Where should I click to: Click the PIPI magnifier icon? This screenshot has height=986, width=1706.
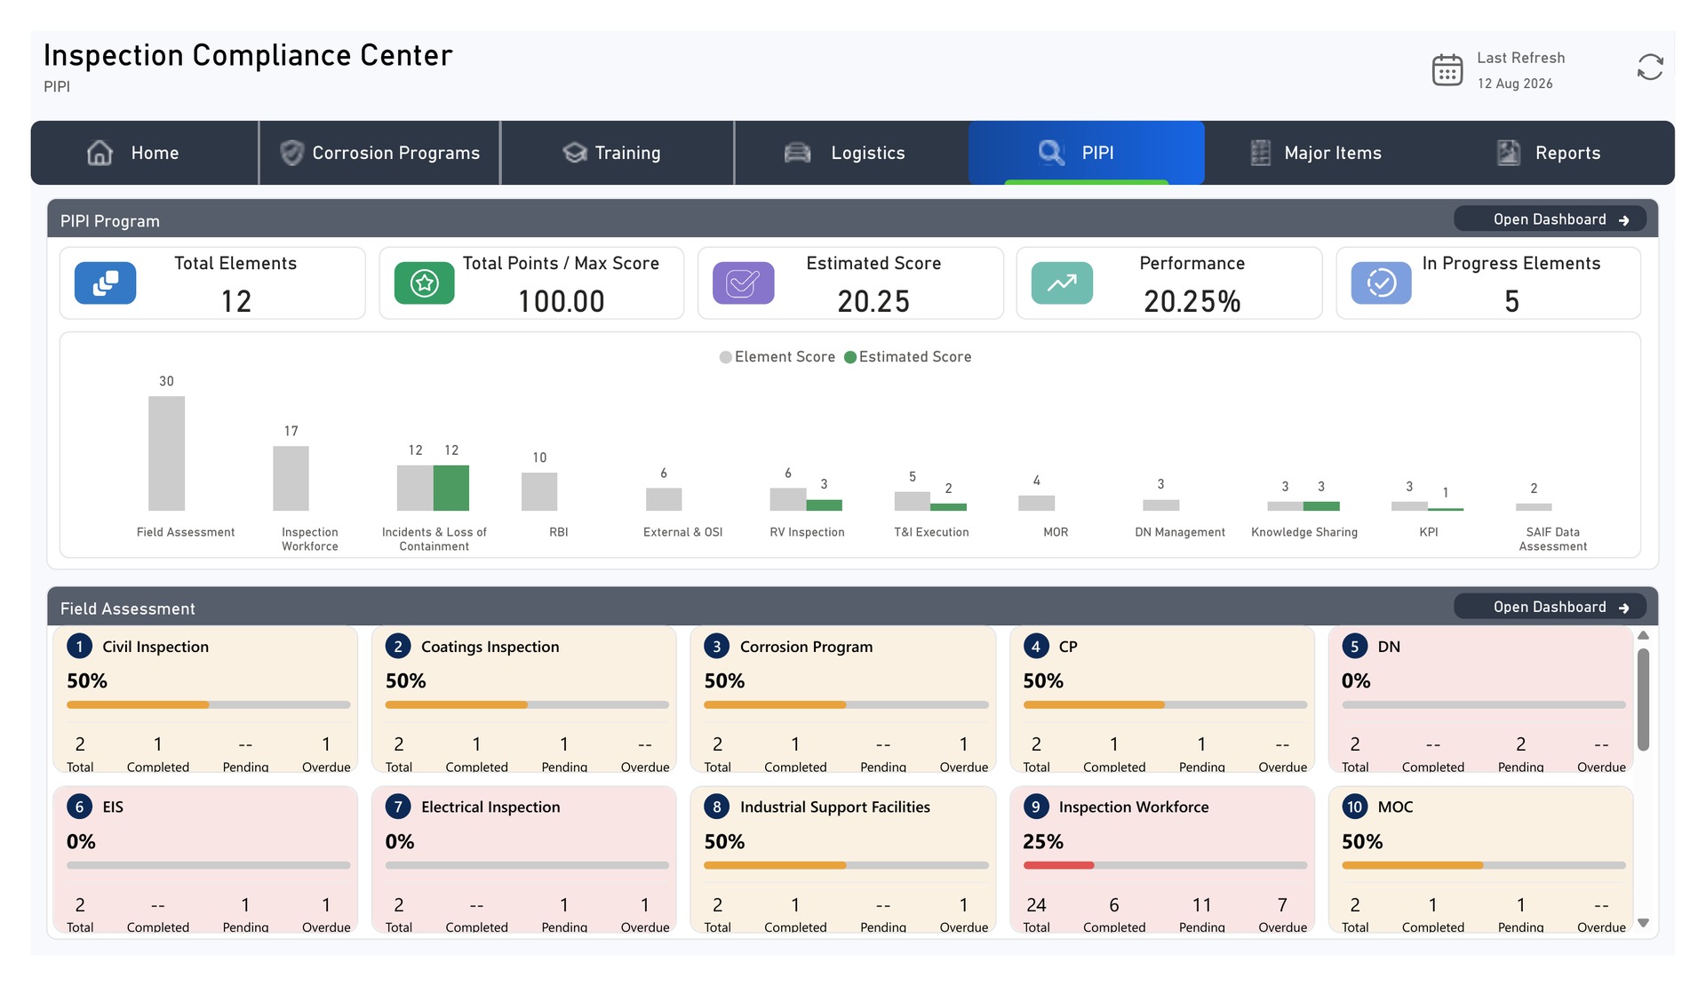(x=1051, y=153)
